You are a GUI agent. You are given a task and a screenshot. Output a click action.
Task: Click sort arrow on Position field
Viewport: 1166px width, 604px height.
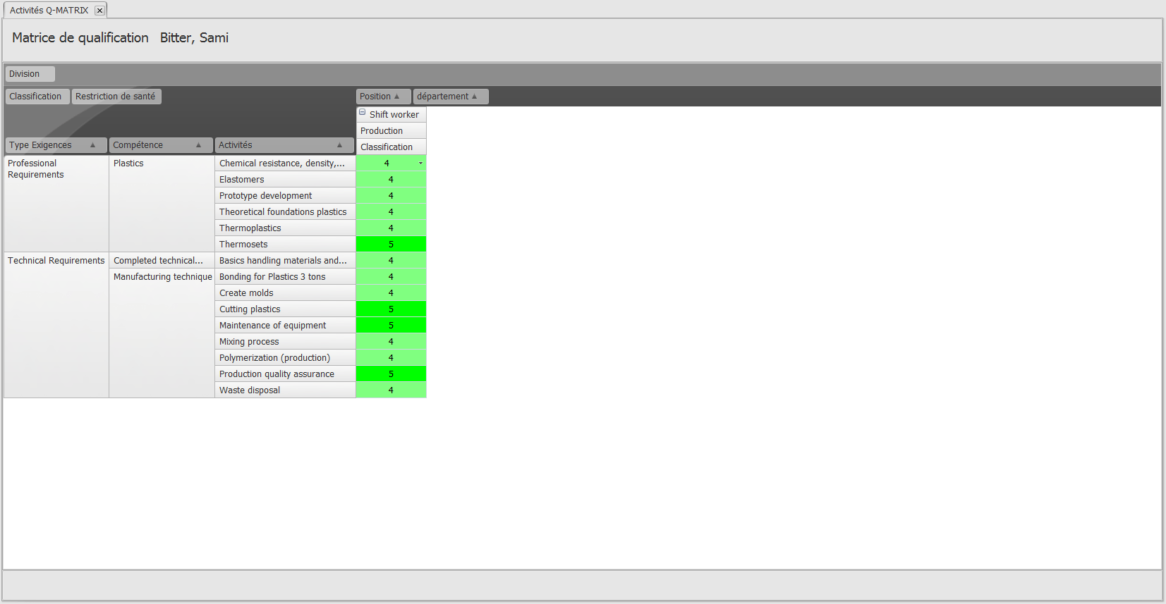[396, 97]
